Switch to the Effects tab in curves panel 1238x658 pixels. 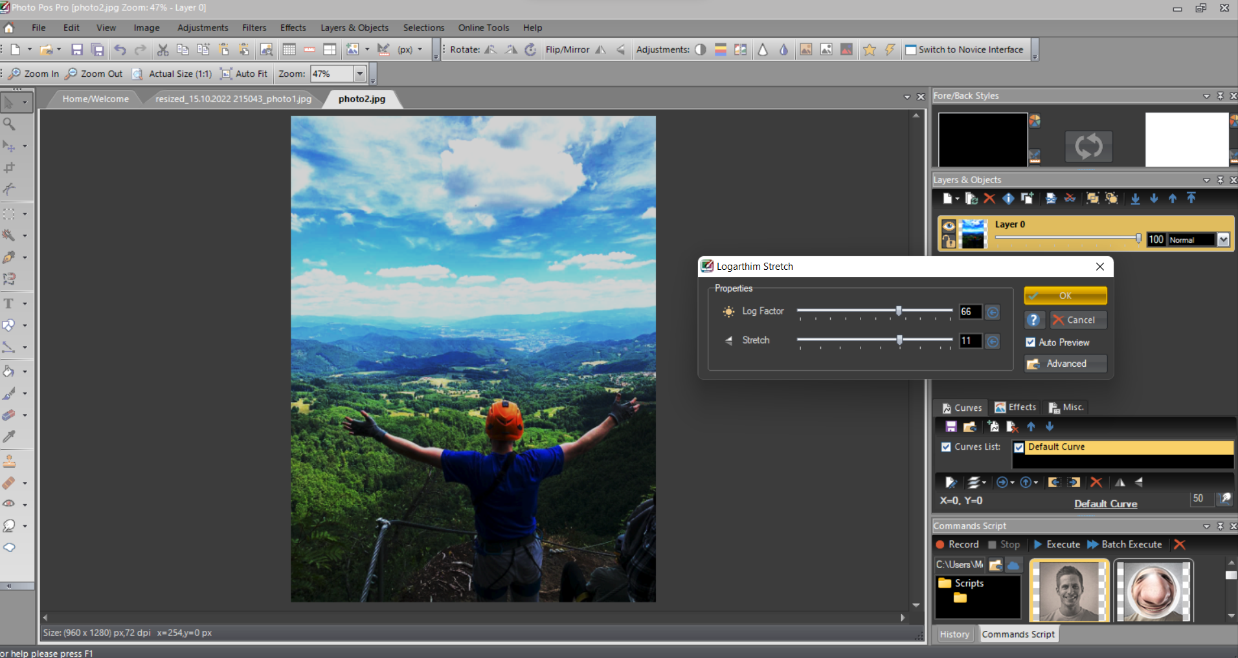click(1015, 408)
